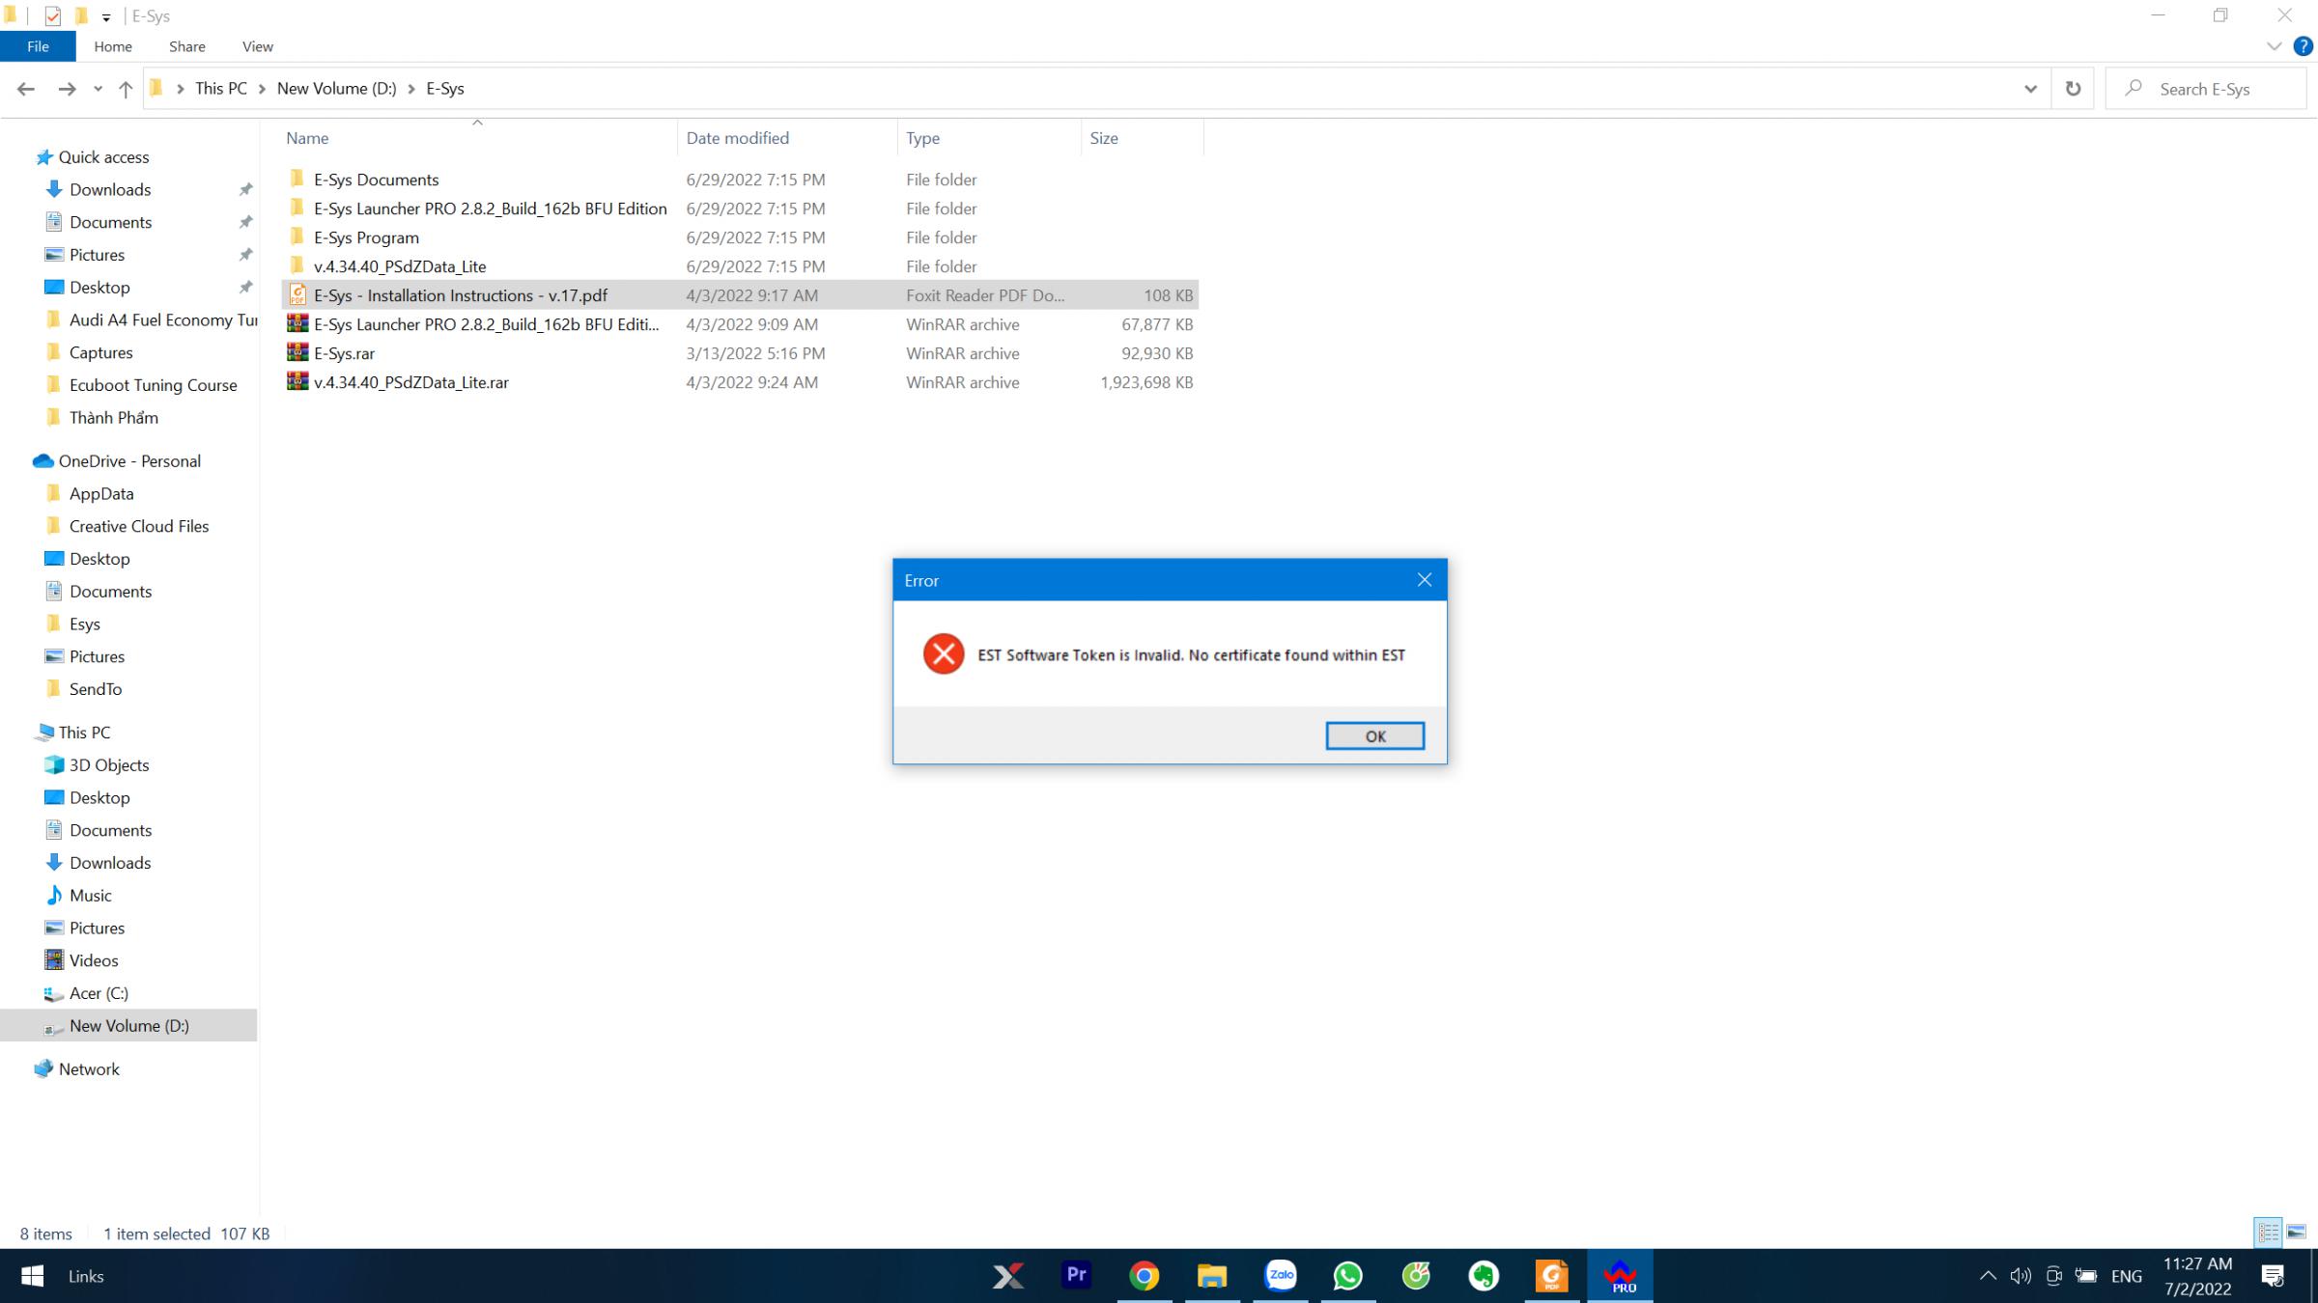The image size is (2318, 1303).
Task: Click the WinRAR icon for v.4.34.40_PSdZData_Lite.rar
Action: pyautogui.click(x=297, y=382)
